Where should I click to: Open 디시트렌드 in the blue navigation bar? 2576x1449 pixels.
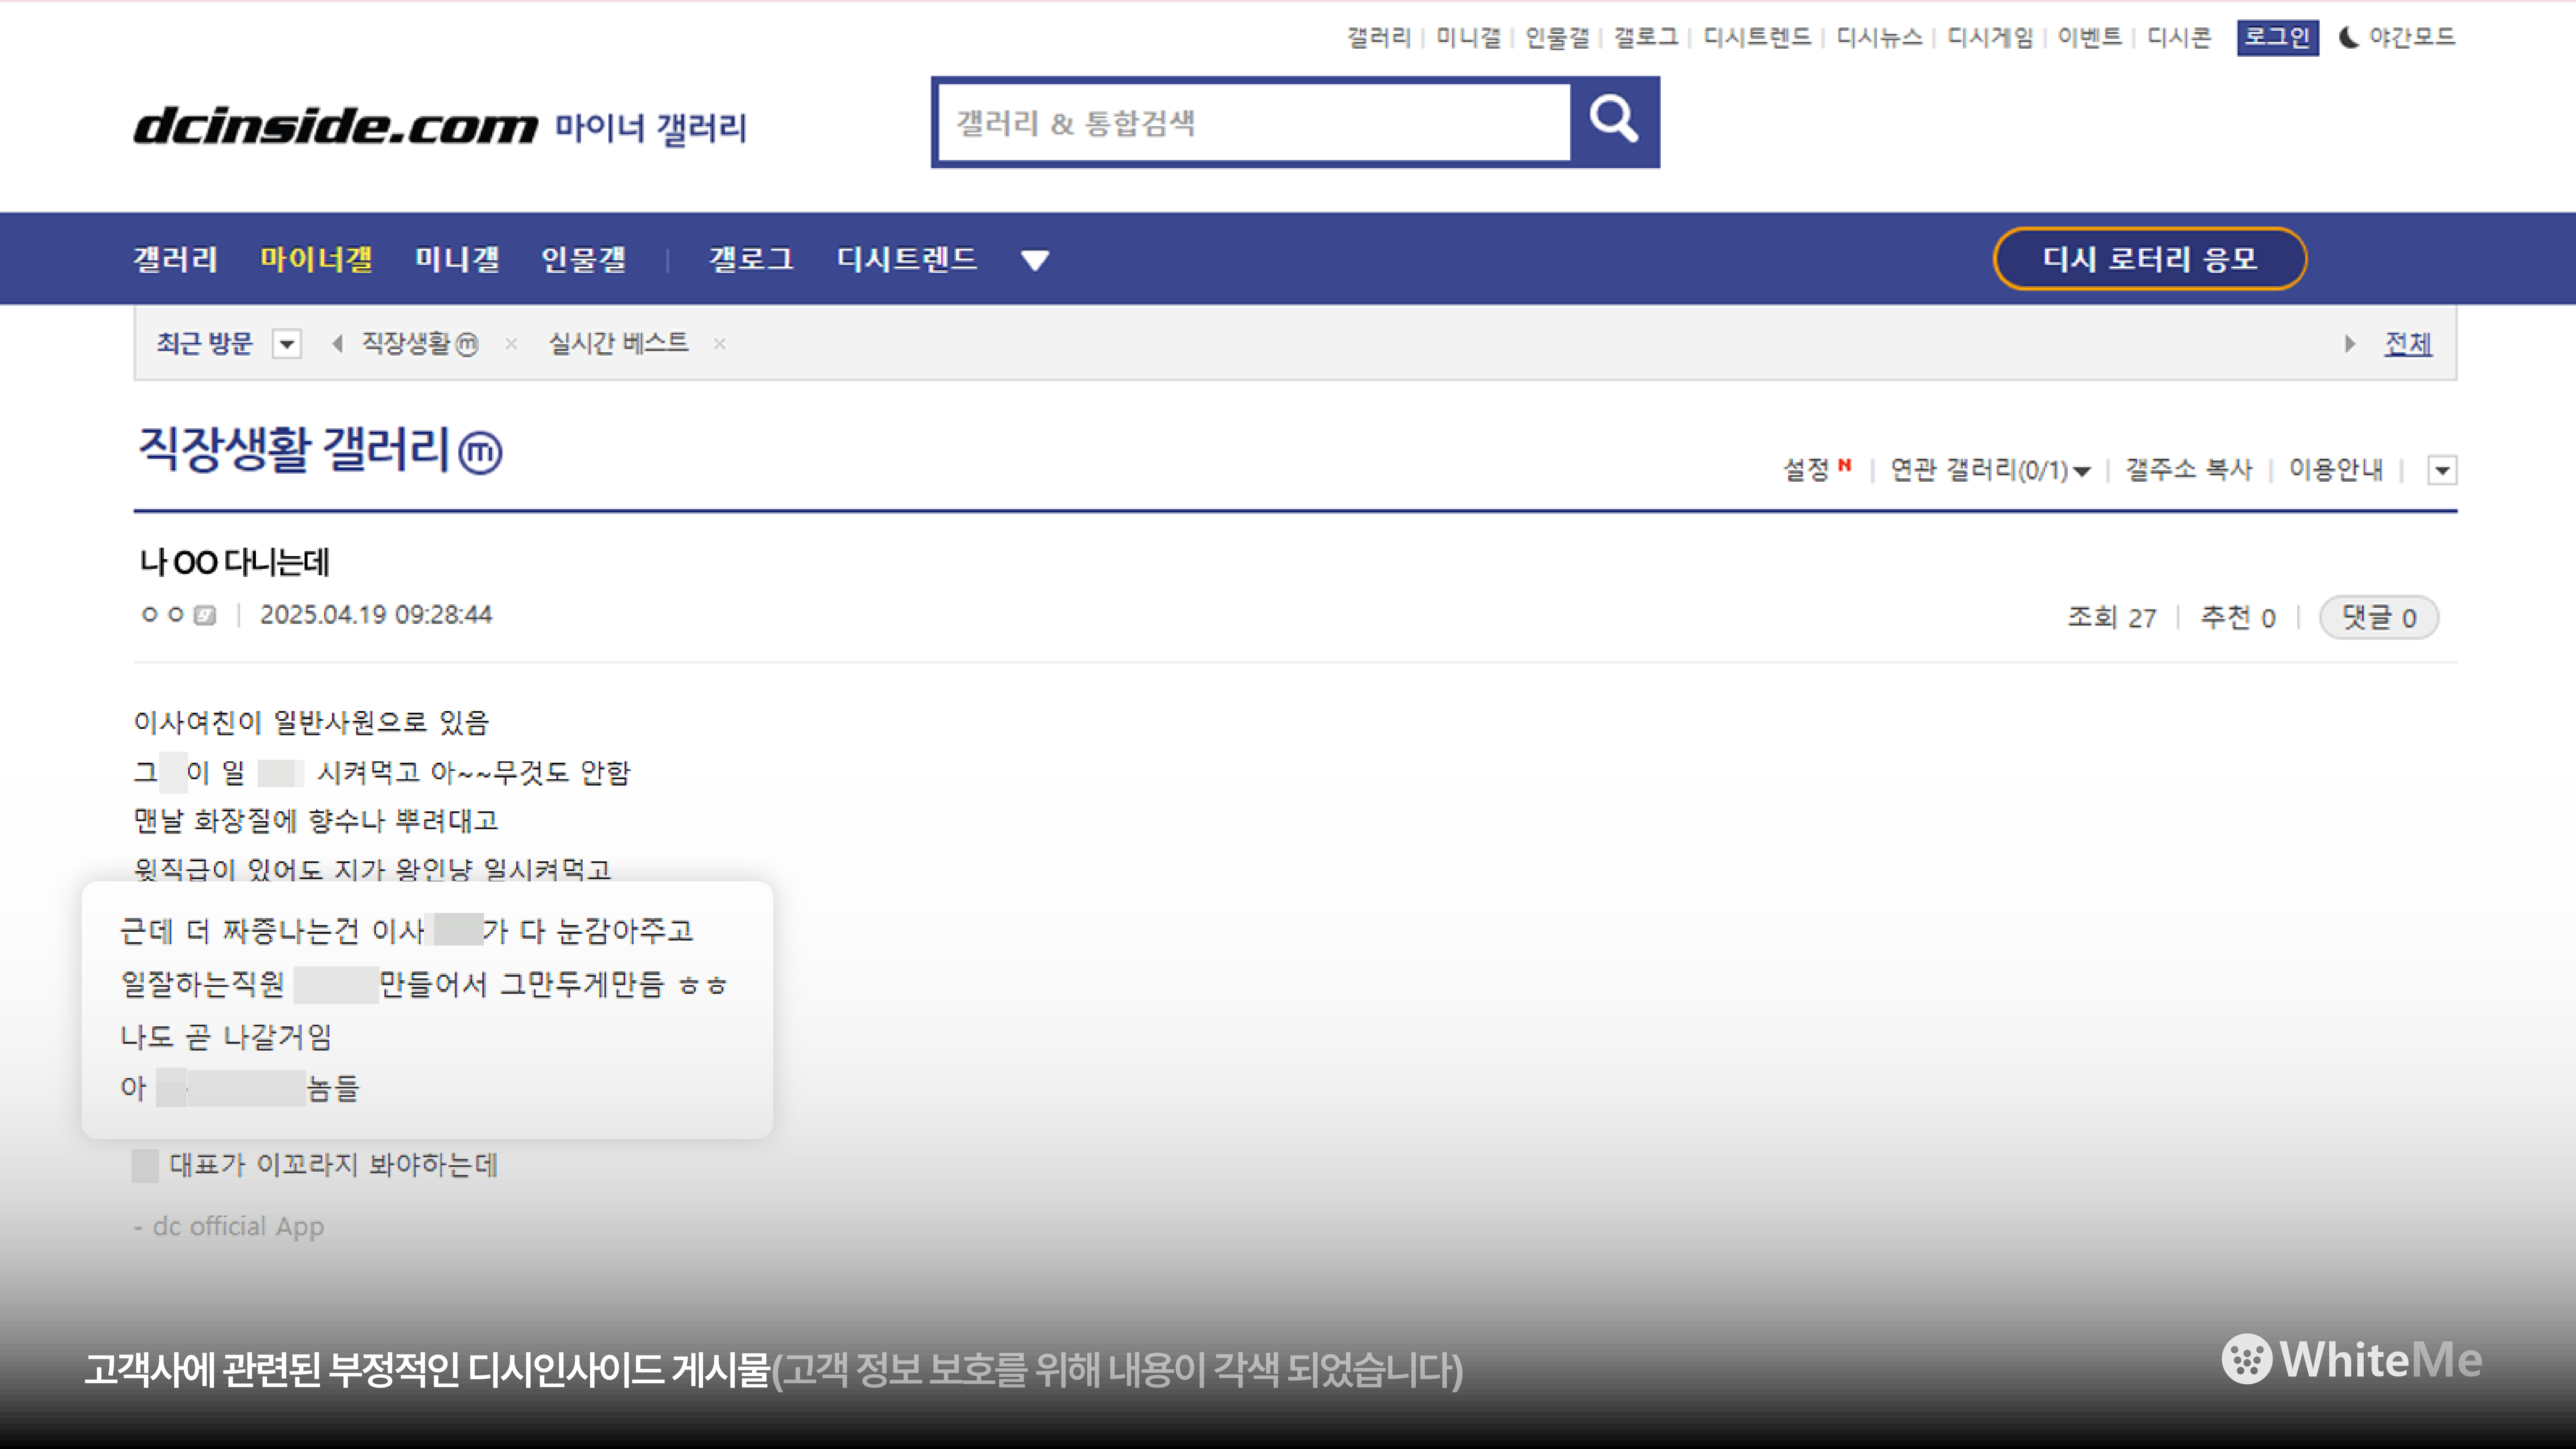907,260
